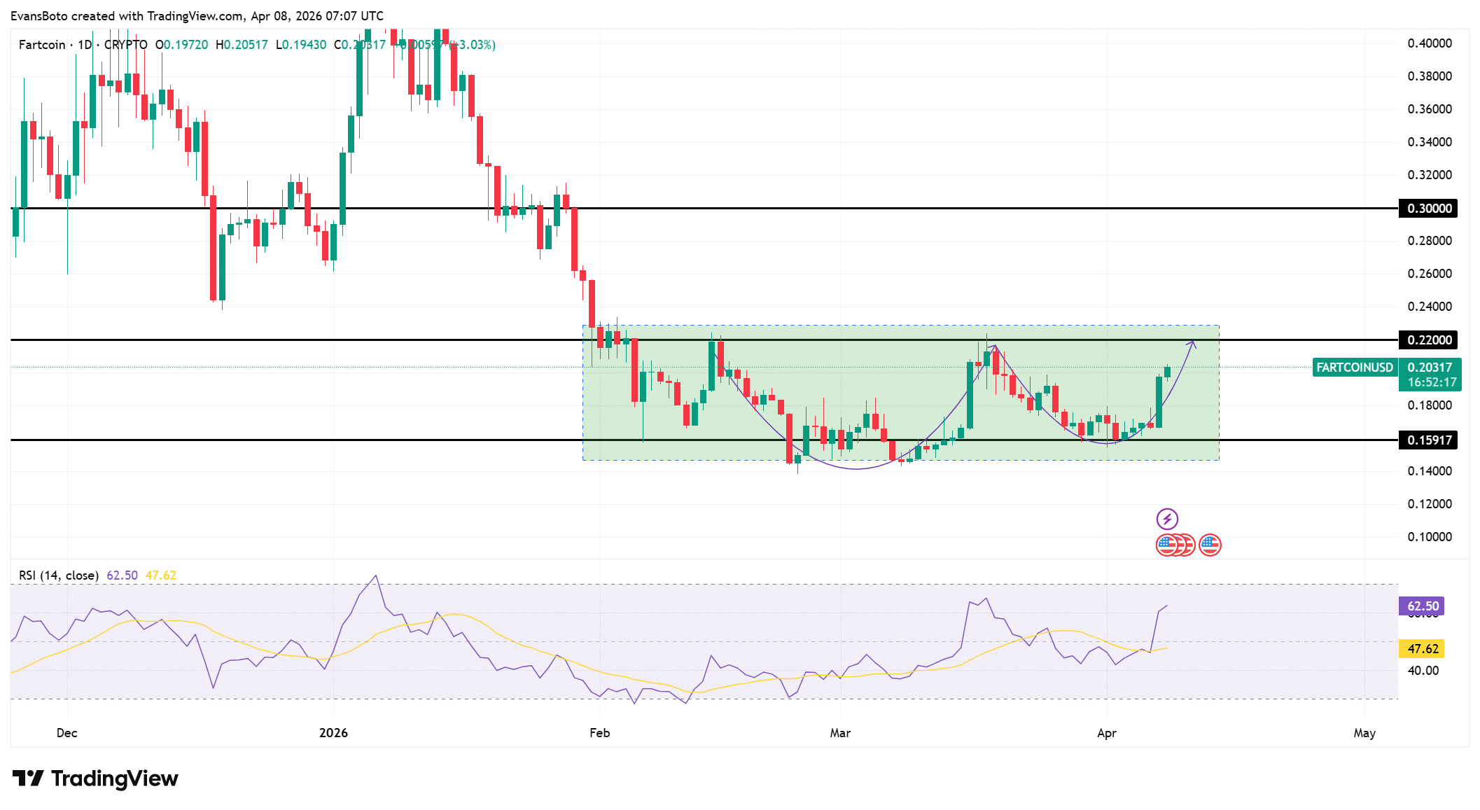Click the black 0.15917 price line label
The image size is (1480, 810).
coord(1428,440)
